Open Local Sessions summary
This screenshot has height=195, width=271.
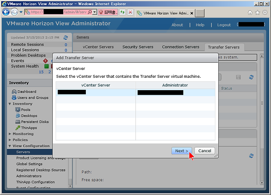tap(25, 50)
